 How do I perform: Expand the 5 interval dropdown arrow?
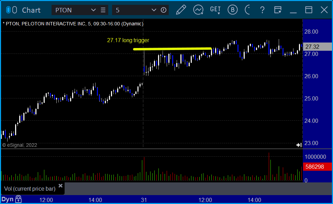[154, 10]
